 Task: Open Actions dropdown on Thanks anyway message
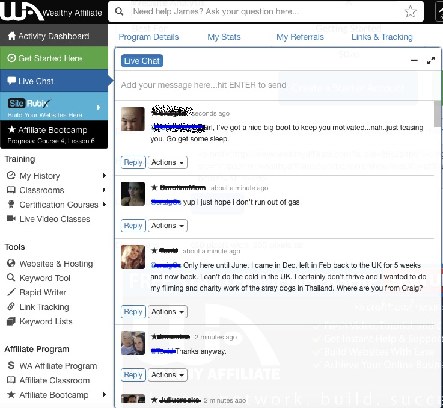point(168,375)
